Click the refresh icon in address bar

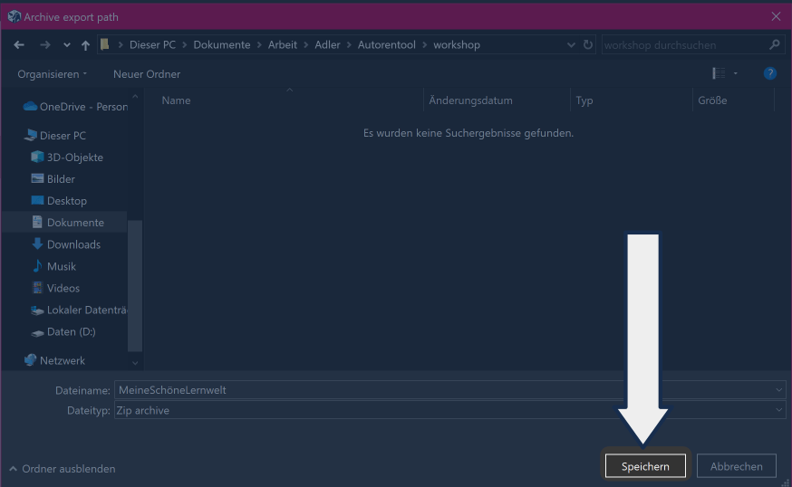pyautogui.click(x=588, y=44)
